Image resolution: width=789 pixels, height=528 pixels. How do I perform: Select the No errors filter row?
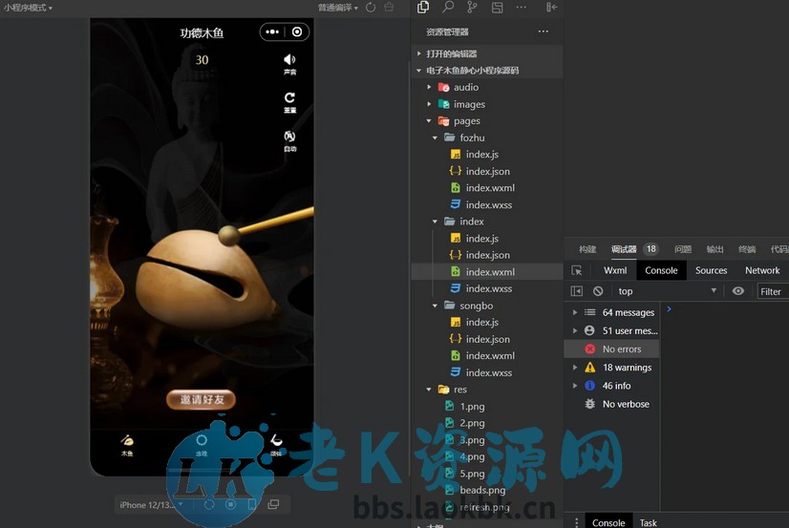point(612,349)
